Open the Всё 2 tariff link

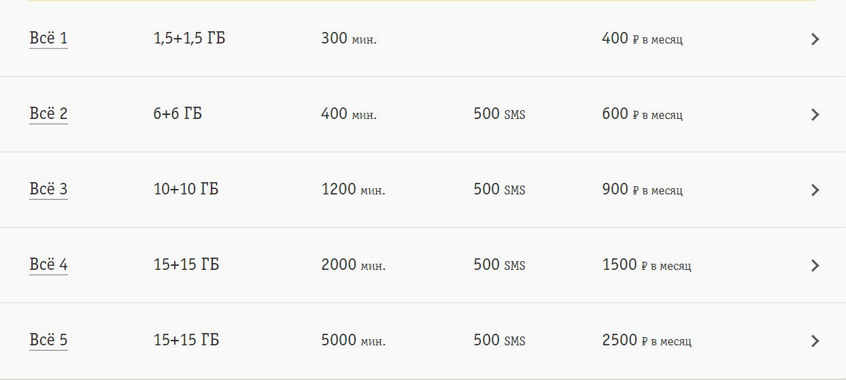click(x=48, y=114)
